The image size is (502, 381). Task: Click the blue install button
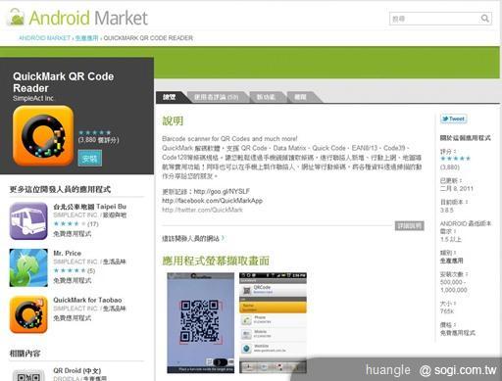coord(90,159)
